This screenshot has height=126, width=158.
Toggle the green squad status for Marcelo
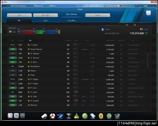(x=13, y=105)
